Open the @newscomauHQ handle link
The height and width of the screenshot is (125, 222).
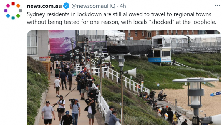[x=94, y=6]
